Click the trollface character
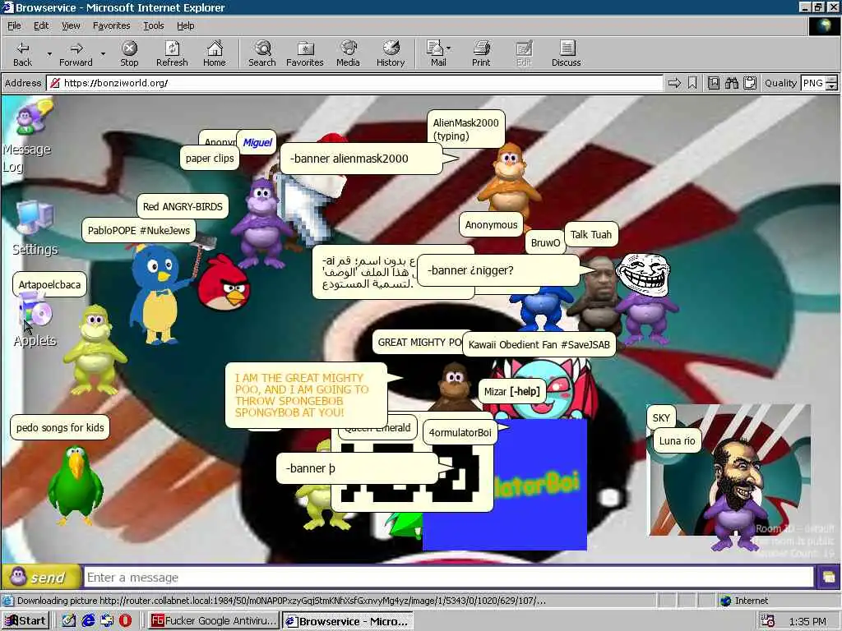This screenshot has width=842, height=631. [643, 297]
